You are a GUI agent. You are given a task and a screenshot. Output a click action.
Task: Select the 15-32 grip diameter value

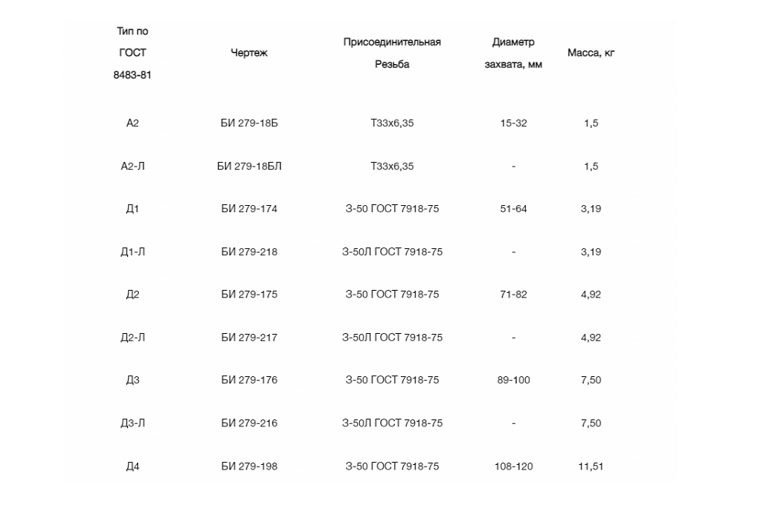click(513, 123)
